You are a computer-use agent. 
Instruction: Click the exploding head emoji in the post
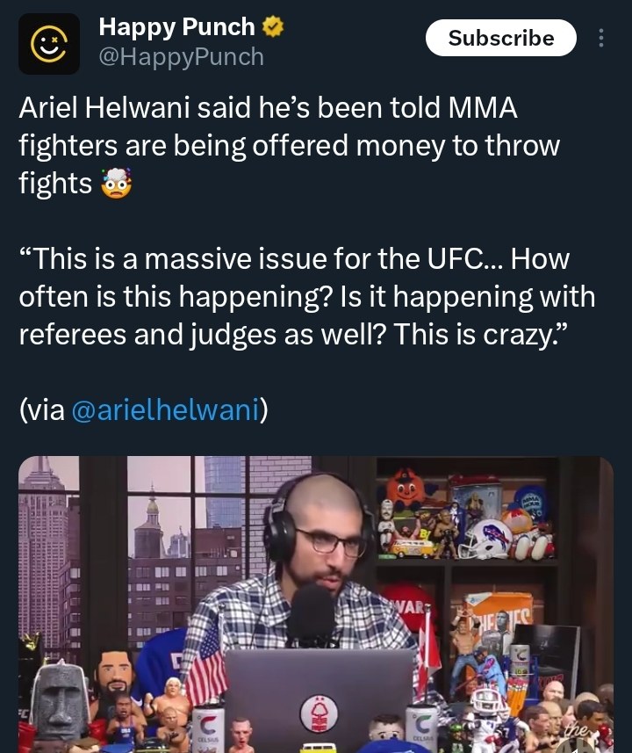116,184
